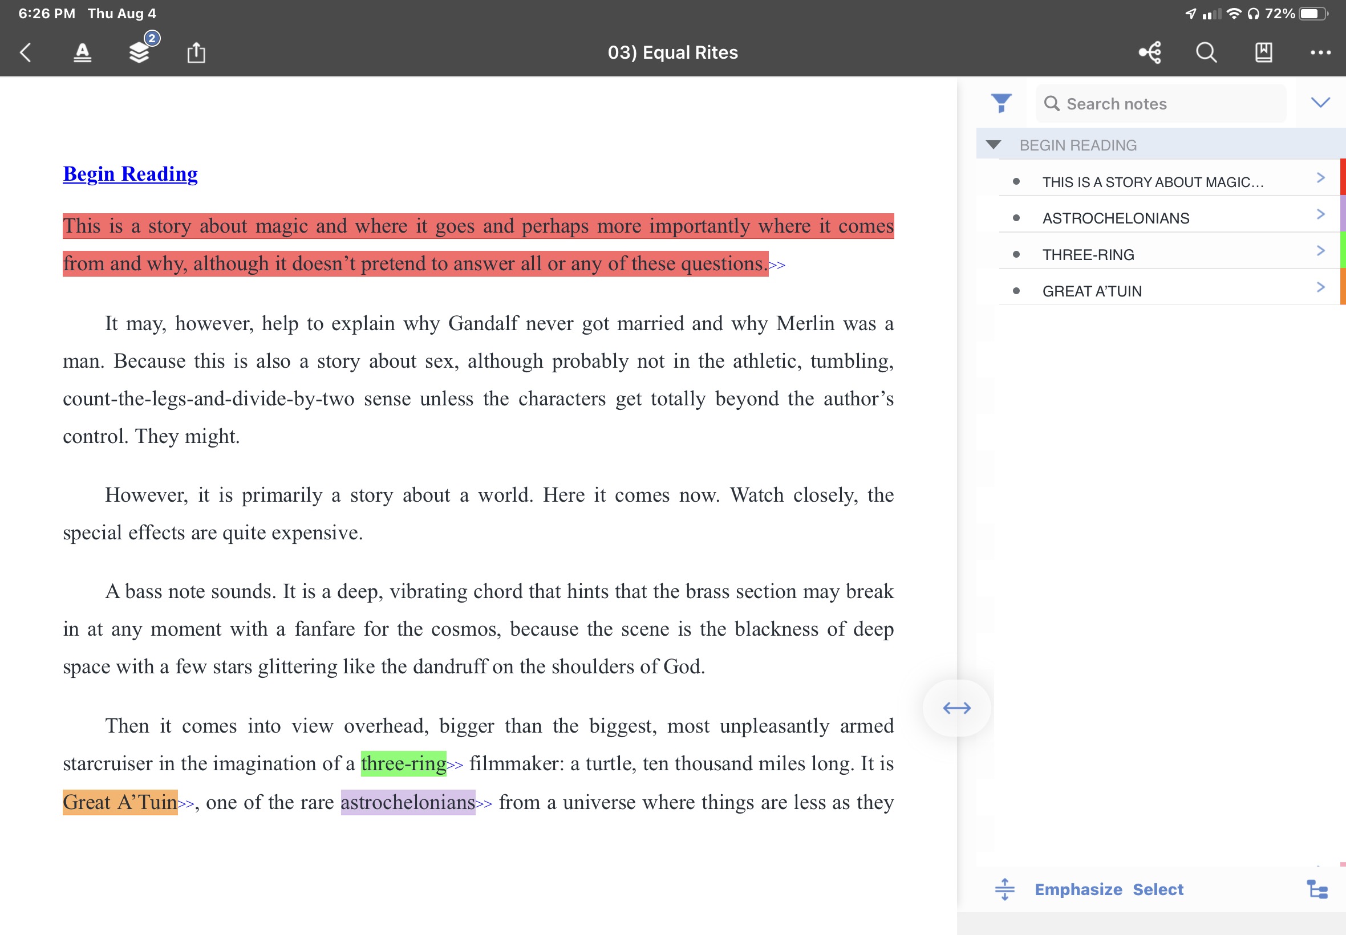Tap the headphones icon in status bar
The height and width of the screenshot is (935, 1346).
pos(1253,14)
